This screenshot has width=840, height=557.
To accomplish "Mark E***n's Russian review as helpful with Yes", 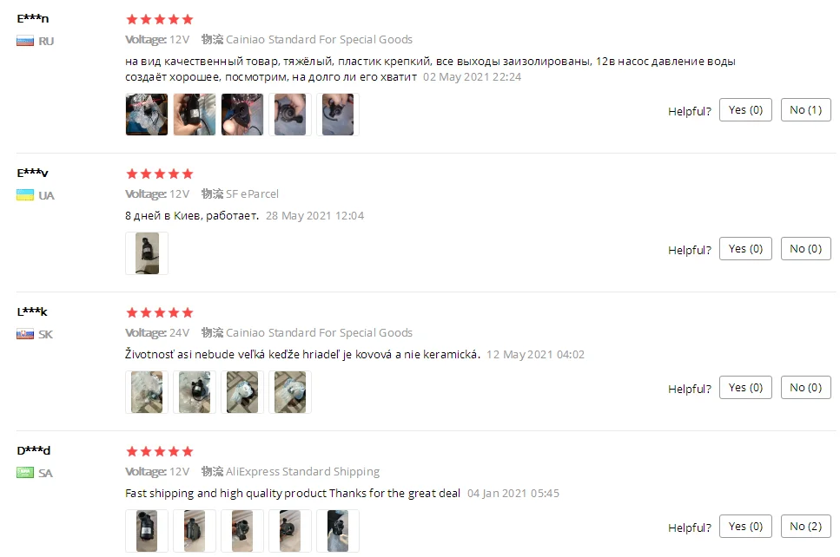I will click(745, 109).
